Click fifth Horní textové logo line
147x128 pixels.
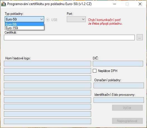tap(48, 93)
